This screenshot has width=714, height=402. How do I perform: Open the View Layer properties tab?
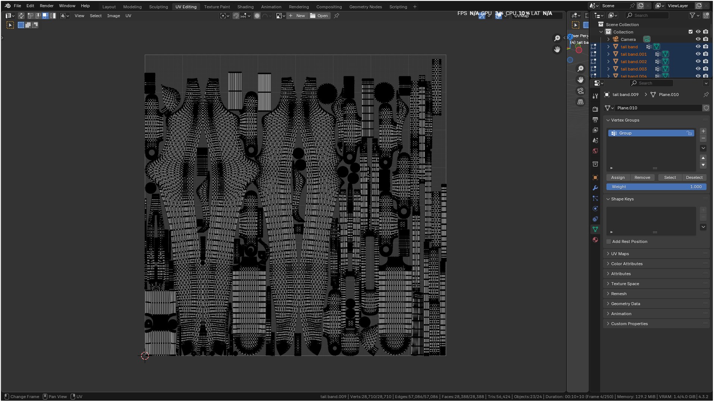pos(595,130)
